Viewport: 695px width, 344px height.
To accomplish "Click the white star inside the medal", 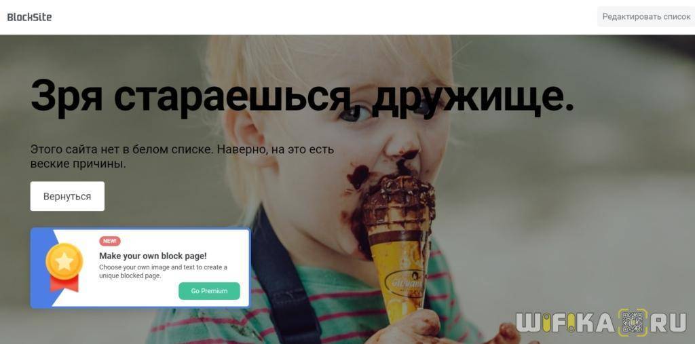I will tap(64, 261).
